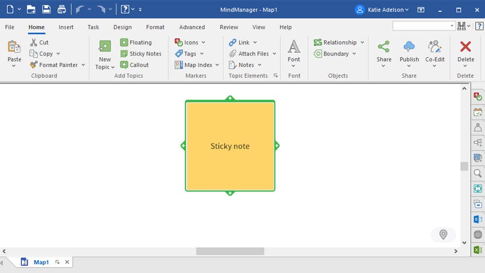Expand the Attach Files dropdown arrow
485x273 pixels.
(275, 53)
